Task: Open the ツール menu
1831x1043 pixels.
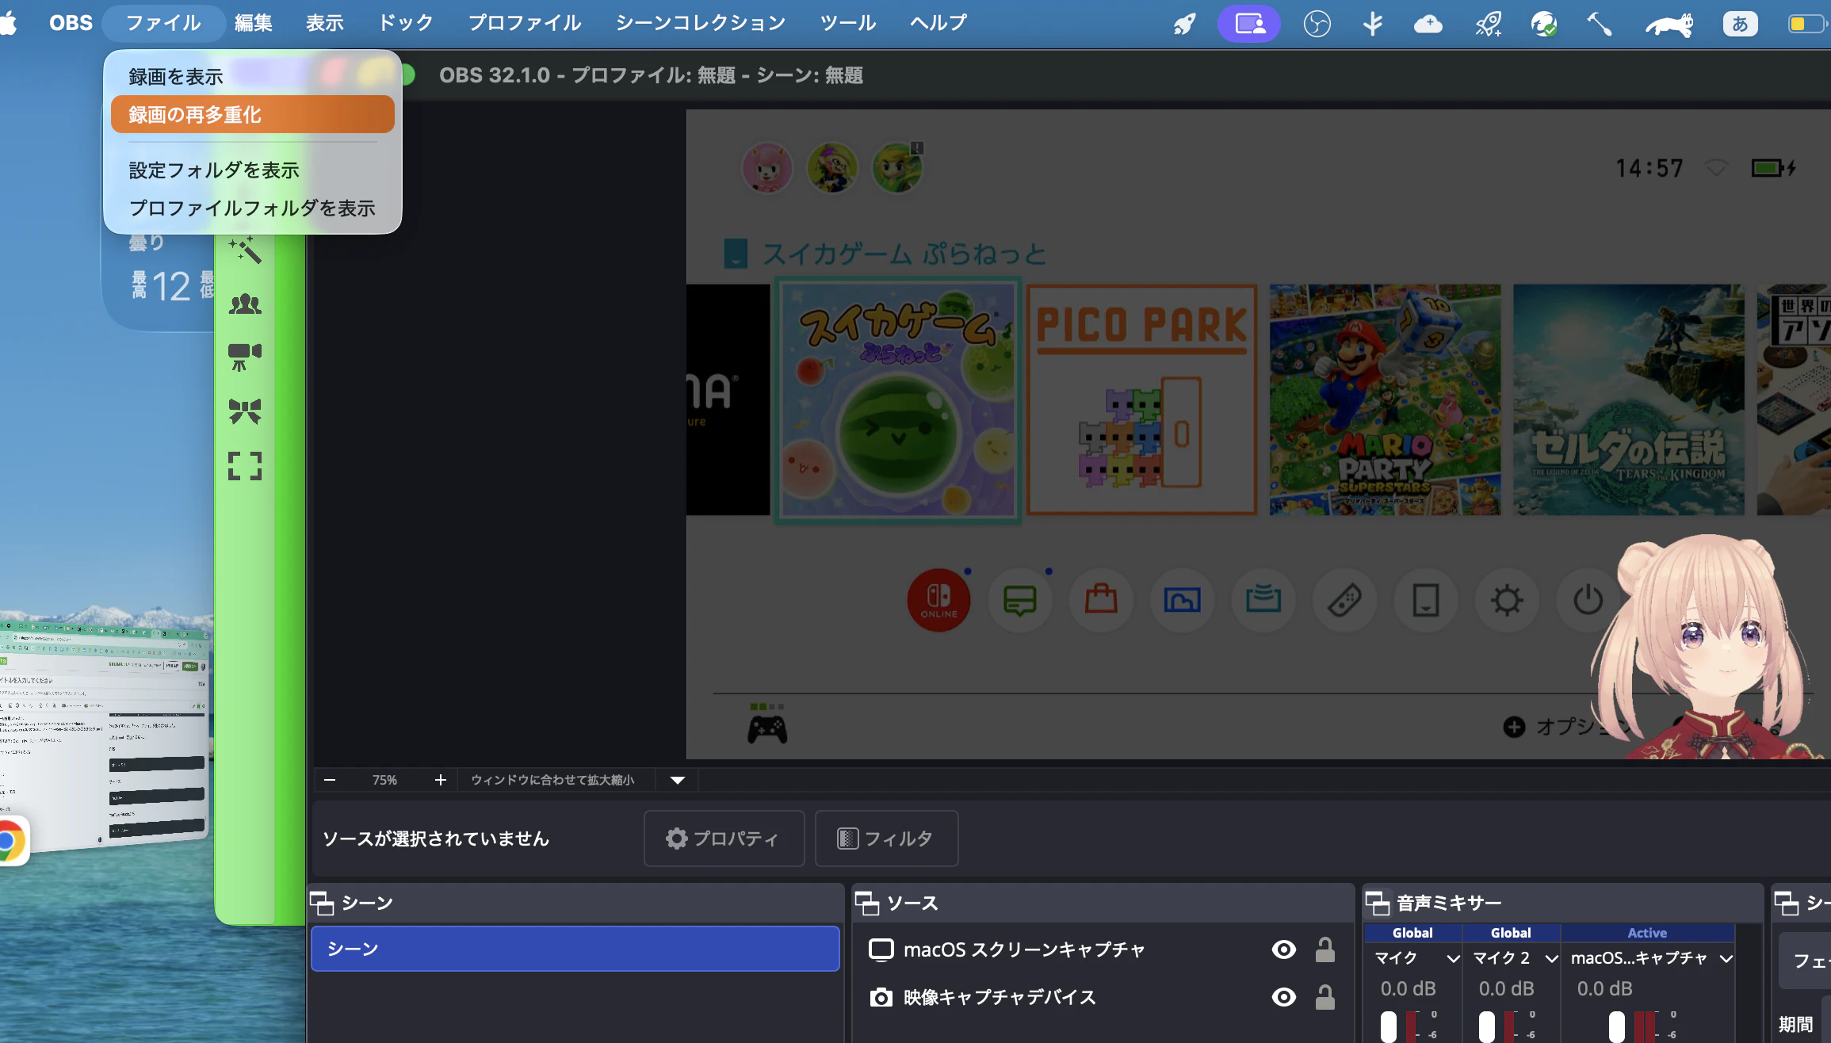Action: click(848, 23)
